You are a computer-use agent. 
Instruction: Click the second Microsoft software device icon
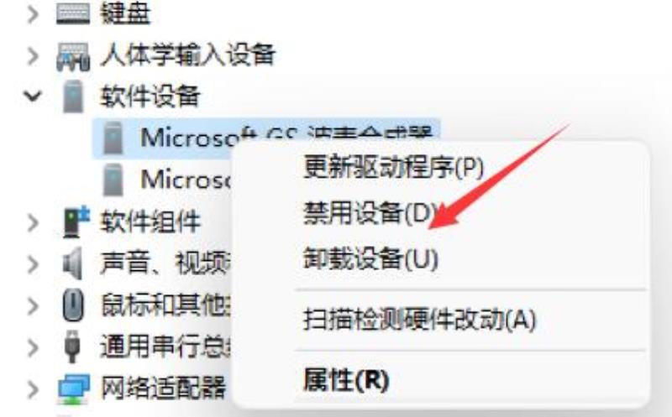pos(113,180)
